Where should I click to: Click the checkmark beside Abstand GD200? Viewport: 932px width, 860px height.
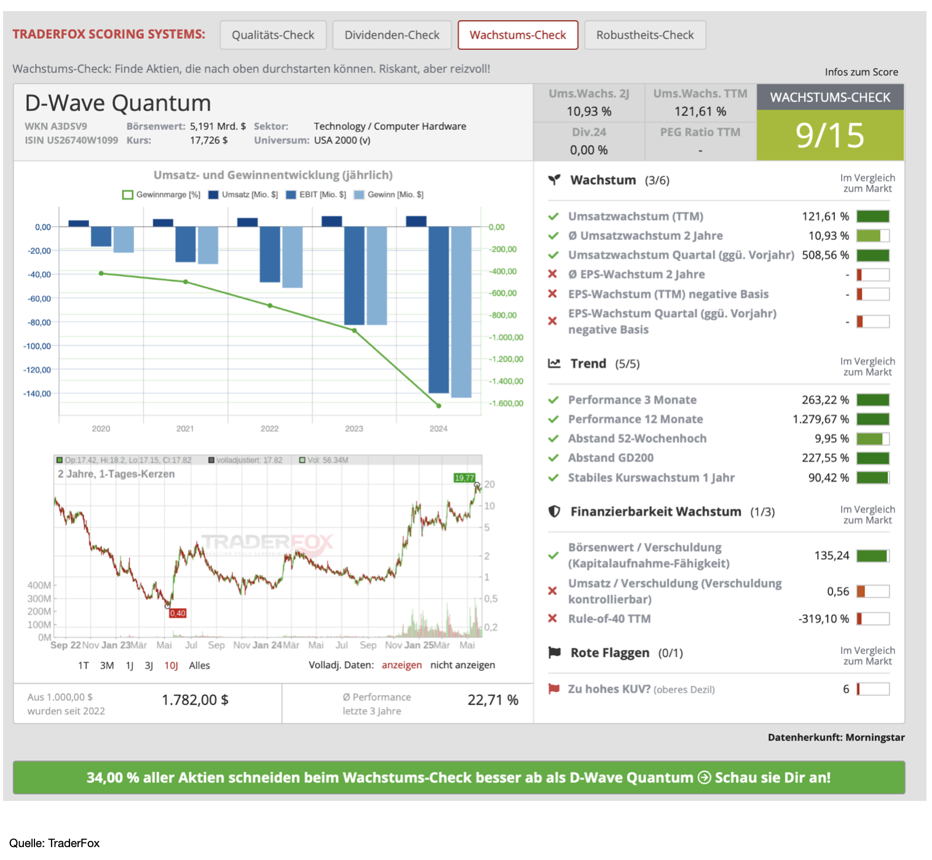click(x=553, y=458)
